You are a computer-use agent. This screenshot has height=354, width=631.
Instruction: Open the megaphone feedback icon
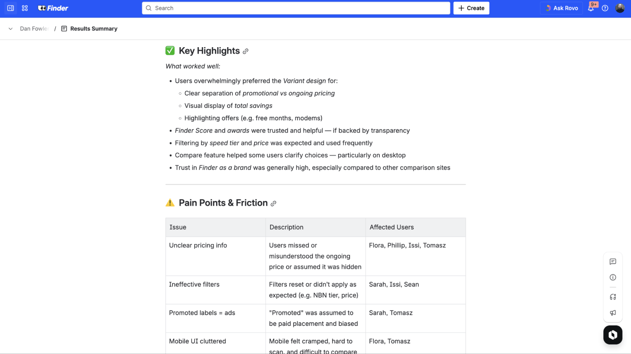pyautogui.click(x=613, y=312)
